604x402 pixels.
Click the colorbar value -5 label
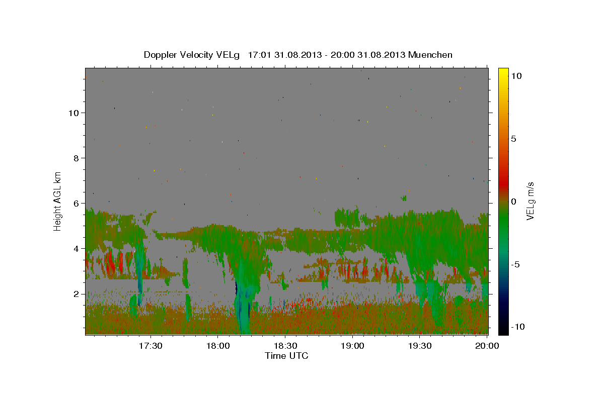[515, 264]
